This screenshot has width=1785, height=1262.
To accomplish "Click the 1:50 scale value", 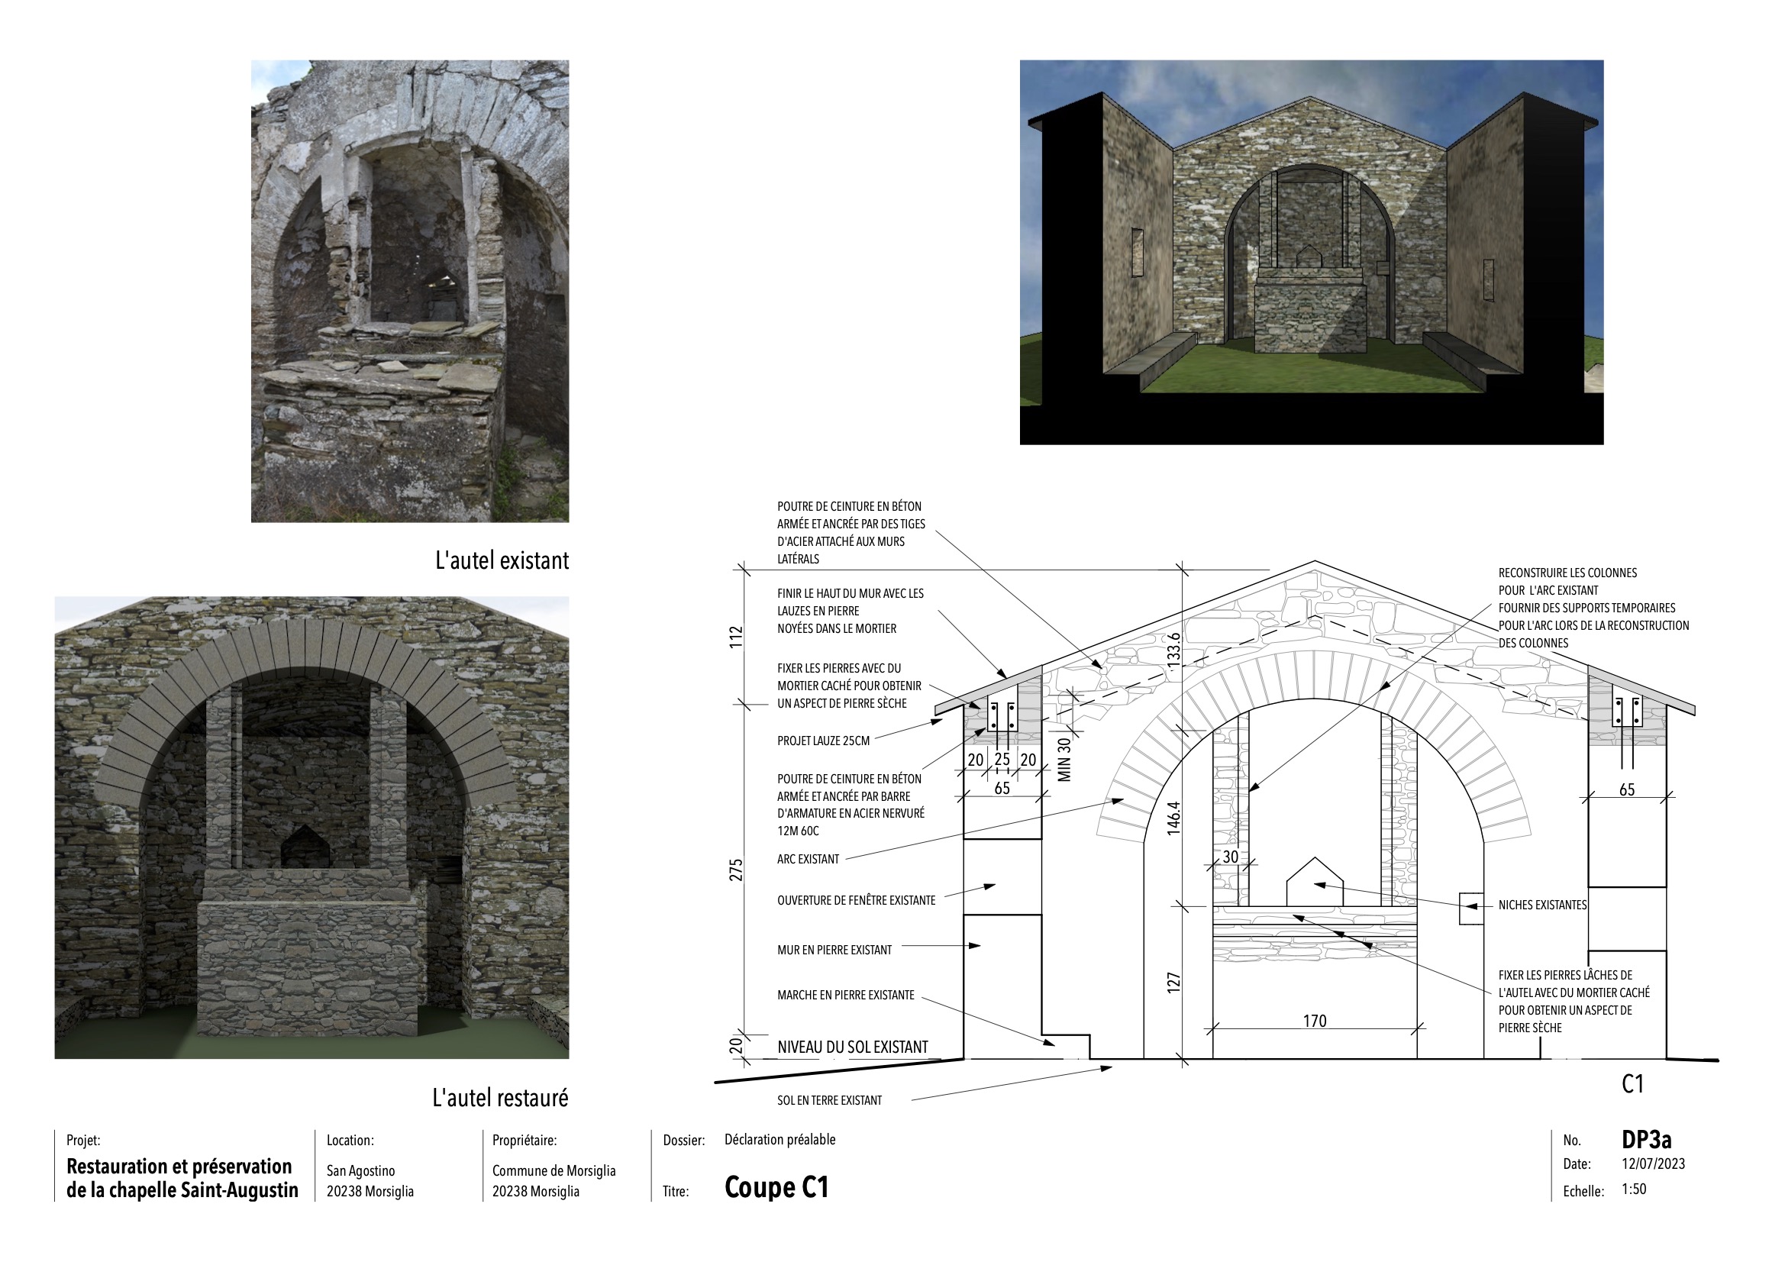I will (x=1633, y=1189).
